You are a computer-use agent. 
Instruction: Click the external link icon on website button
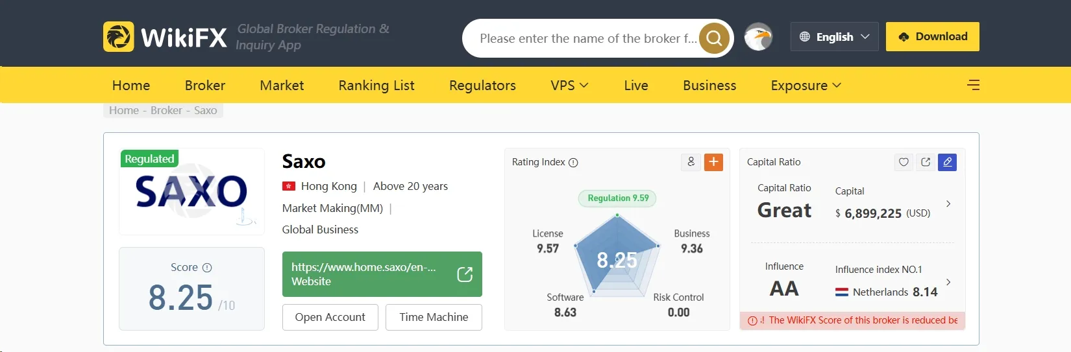[x=465, y=274]
